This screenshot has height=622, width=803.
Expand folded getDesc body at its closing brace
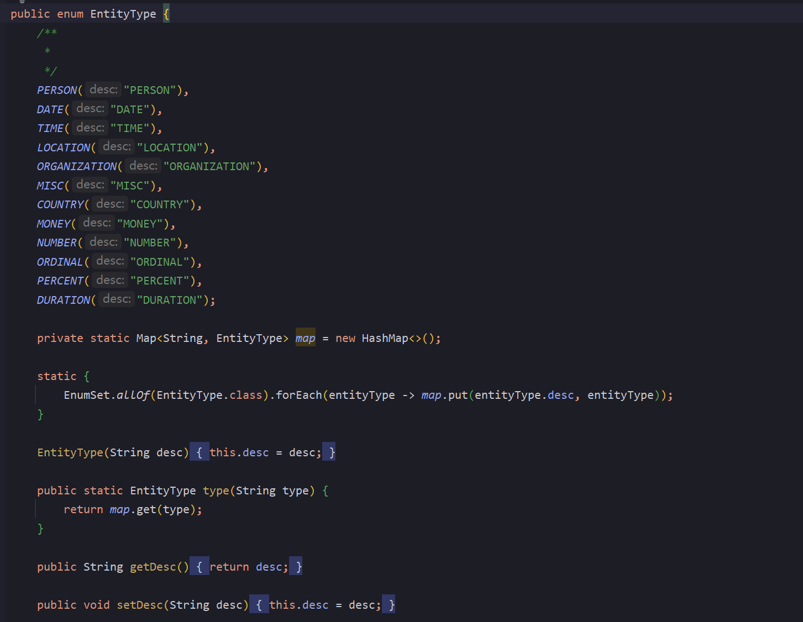[296, 567]
